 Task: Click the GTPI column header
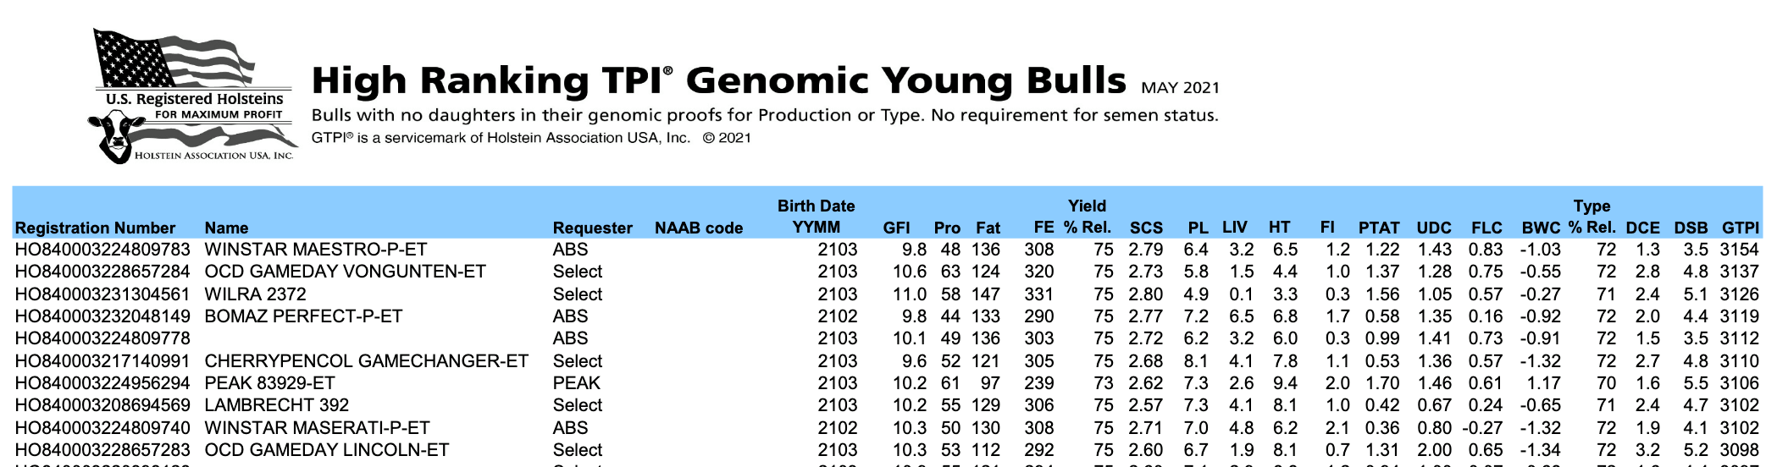click(1740, 228)
